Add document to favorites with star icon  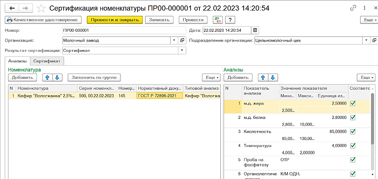tap(41, 8)
